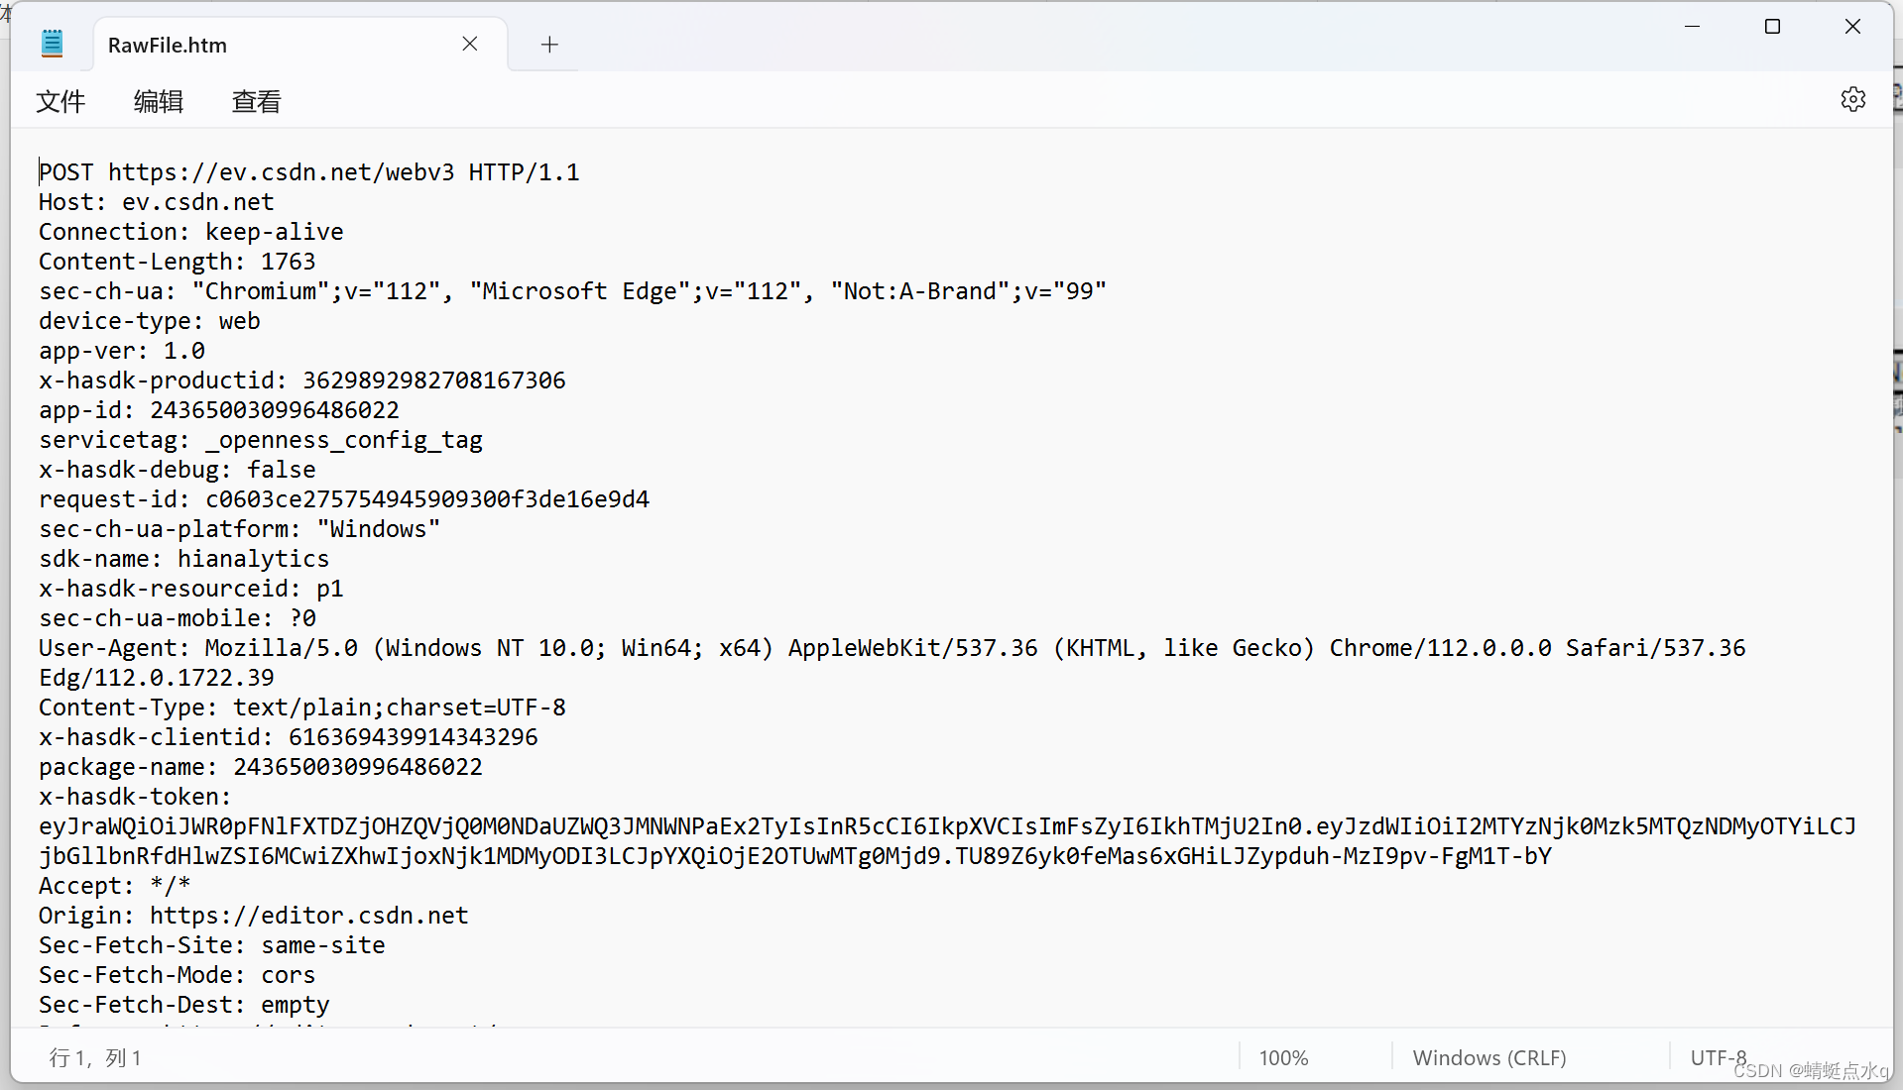1903x1090 pixels.
Task: Click the token line starting eyJraWQiOiJWR0p
Action: 947,826
